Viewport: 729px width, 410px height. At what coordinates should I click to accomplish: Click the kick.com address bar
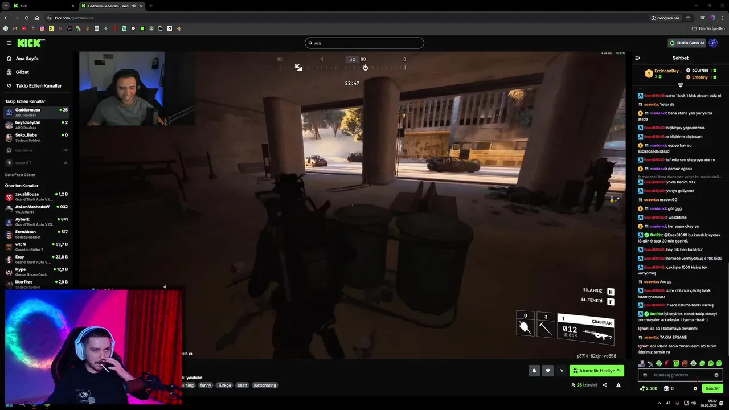click(74, 18)
